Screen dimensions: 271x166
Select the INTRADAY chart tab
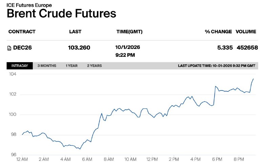pos(20,66)
